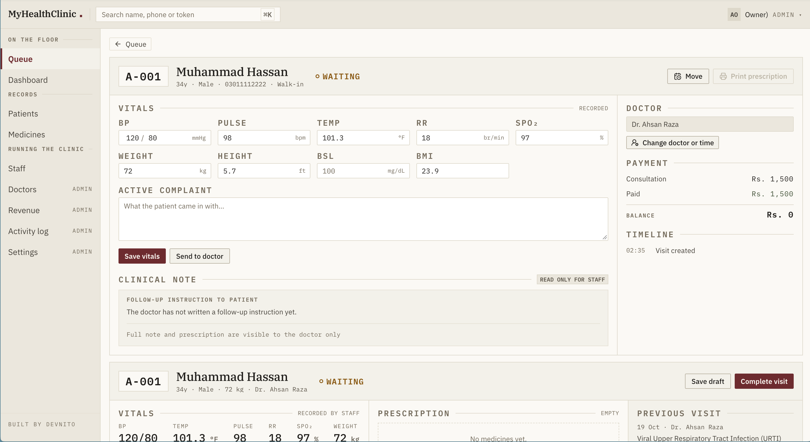Click the BSL field with placeholder 100
Image resolution: width=810 pixels, height=442 pixels.
[363, 171]
